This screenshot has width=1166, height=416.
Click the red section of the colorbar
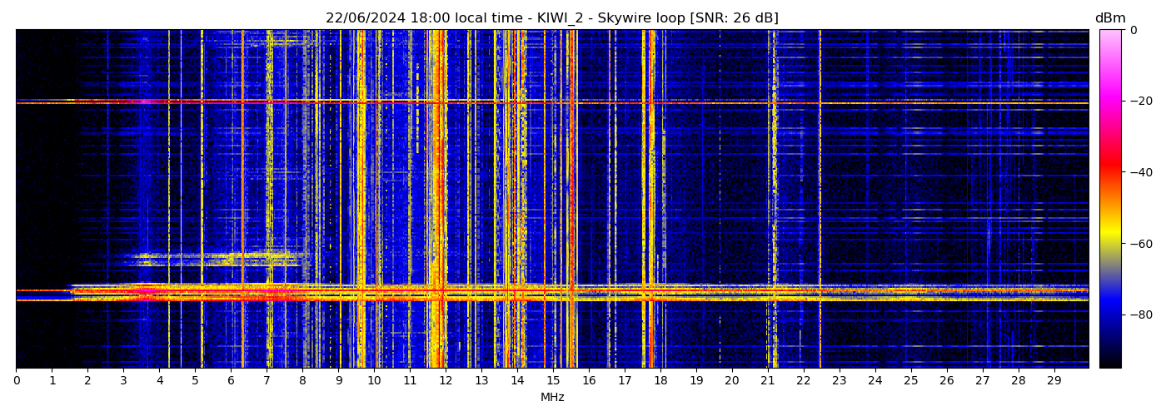pos(1110,166)
